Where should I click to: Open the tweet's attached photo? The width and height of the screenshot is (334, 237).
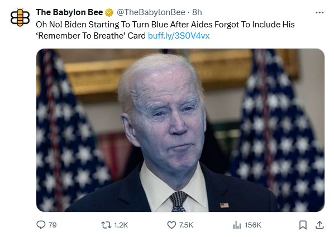(180, 130)
